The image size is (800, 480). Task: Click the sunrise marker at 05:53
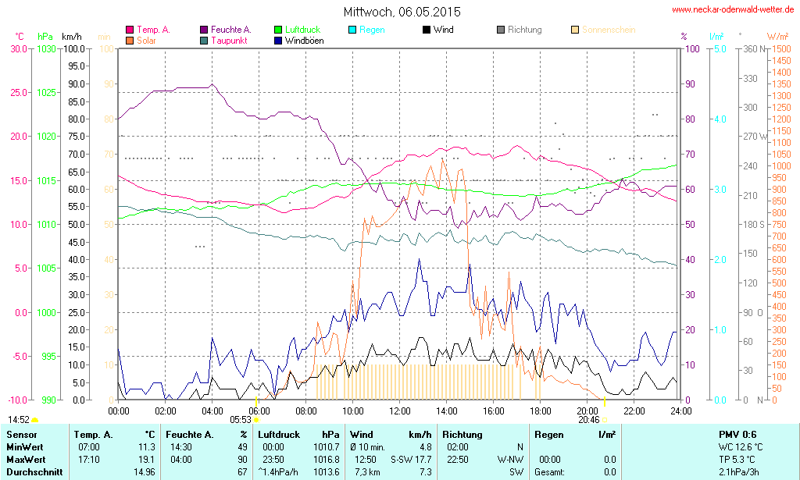pos(256,420)
